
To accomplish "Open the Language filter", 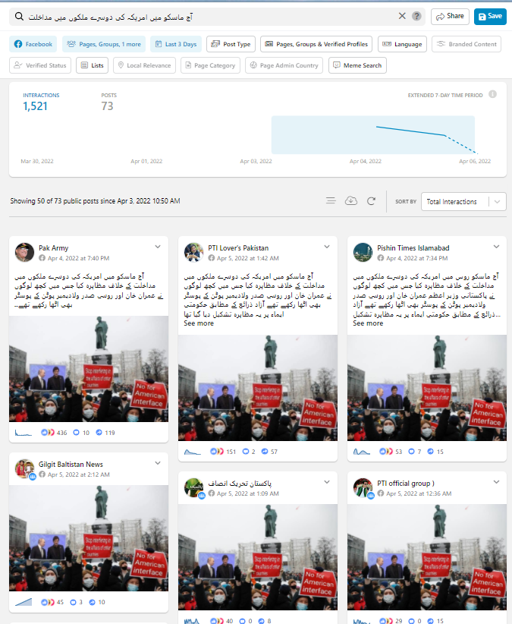I will tap(402, 44).
